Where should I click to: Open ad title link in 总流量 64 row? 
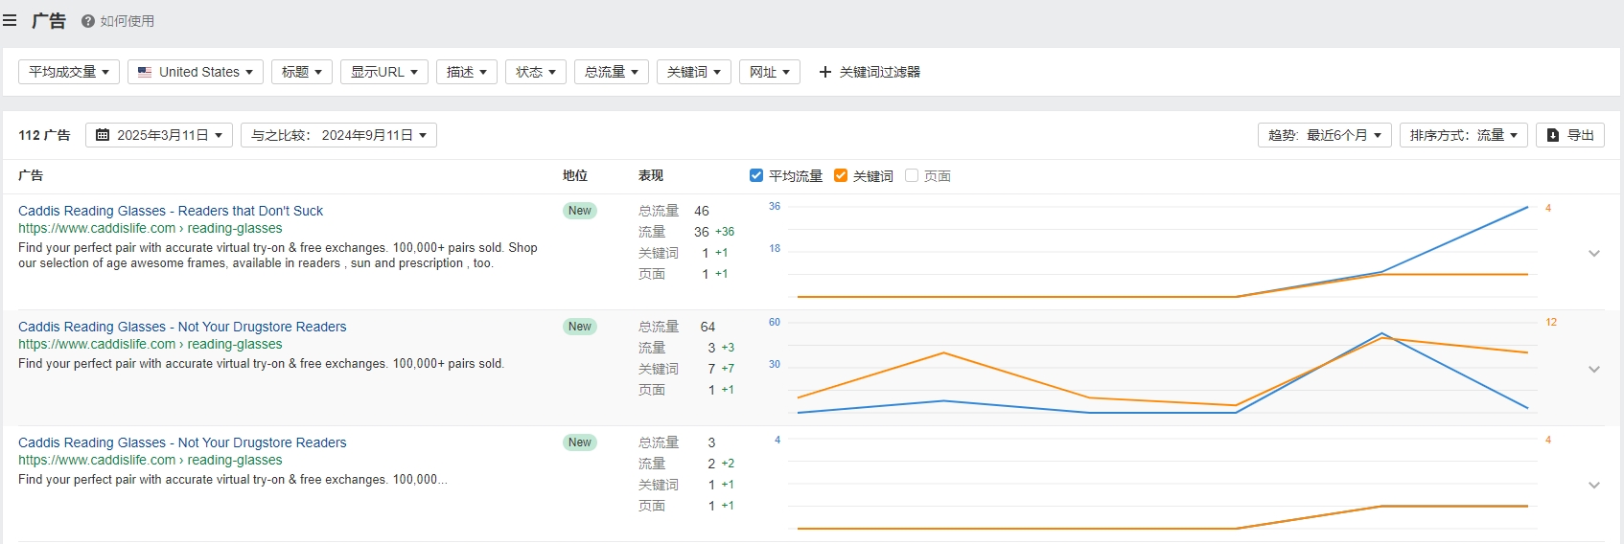[182, 327]
